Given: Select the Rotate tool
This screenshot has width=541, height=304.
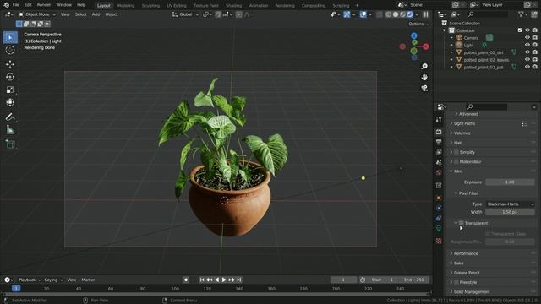Looking at the screenshot, I should 10,77.
